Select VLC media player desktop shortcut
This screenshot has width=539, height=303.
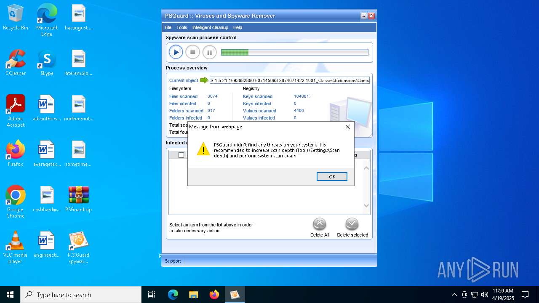tap(16, 247)
